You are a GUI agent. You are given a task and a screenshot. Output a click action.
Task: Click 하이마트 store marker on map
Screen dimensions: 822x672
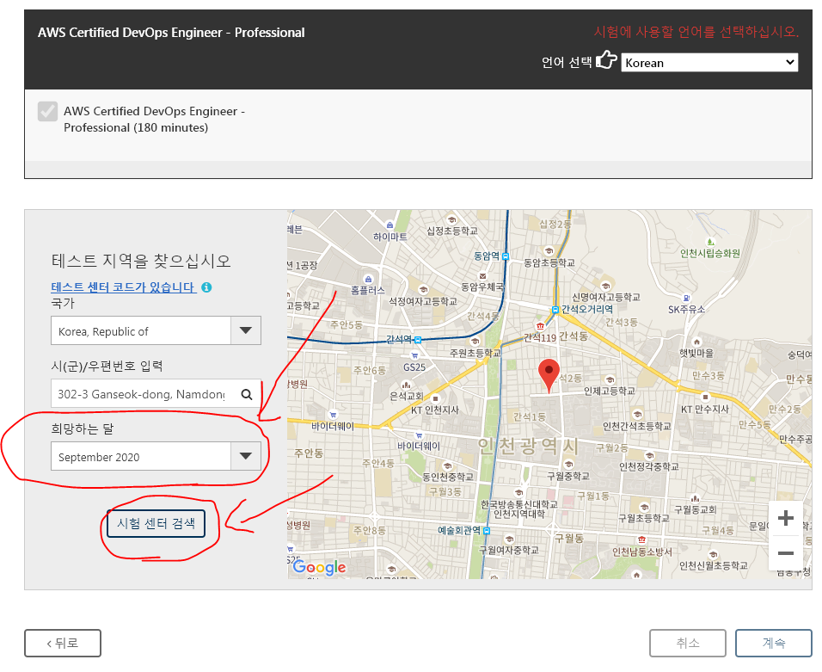390,225
